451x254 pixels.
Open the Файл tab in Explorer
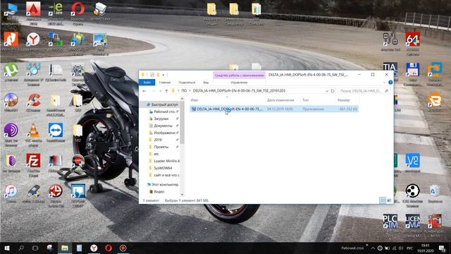147,83
